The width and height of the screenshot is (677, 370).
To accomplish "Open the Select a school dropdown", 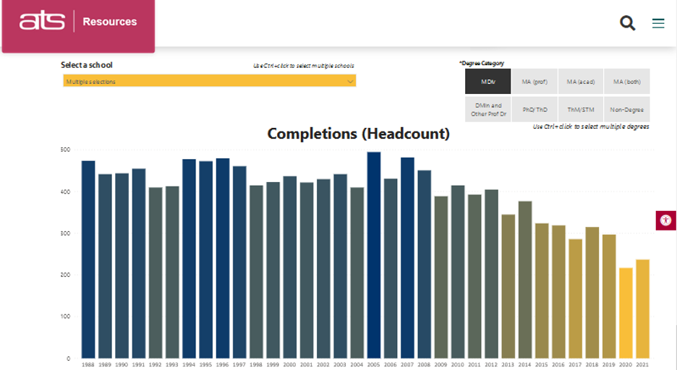I will (x=209, y=82).
